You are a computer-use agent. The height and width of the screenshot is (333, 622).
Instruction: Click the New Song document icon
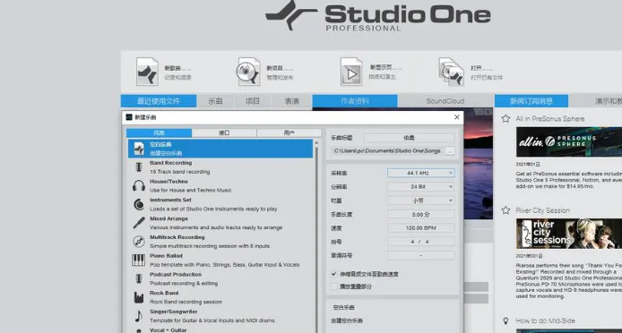click(147, 72)
